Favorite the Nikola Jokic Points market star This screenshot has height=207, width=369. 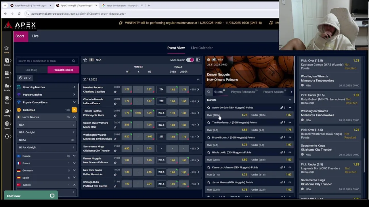209,152
